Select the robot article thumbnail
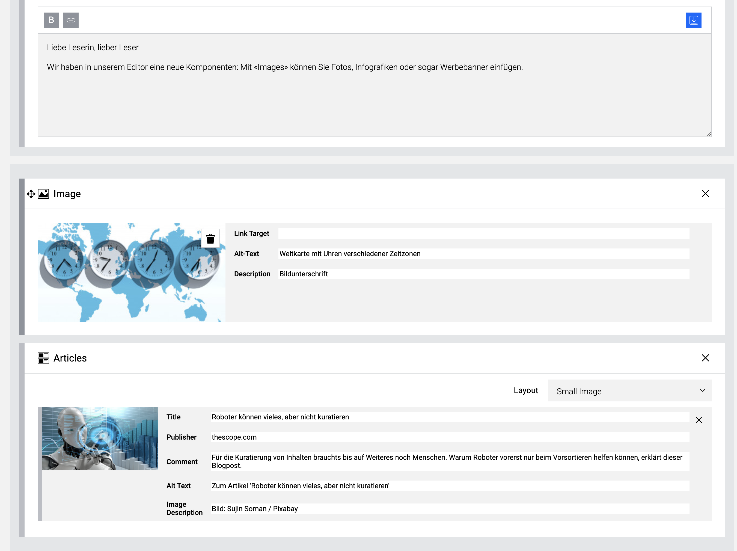 [x=100, y=438]
